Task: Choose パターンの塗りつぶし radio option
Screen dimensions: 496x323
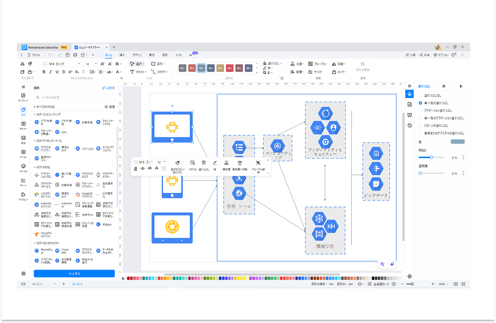Action: pyautogui.click(x=420, y=125)
